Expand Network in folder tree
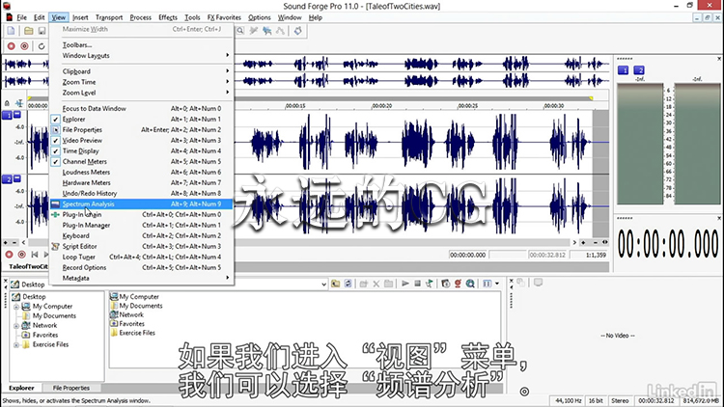 pyautogui.click(x=16, y=326)
